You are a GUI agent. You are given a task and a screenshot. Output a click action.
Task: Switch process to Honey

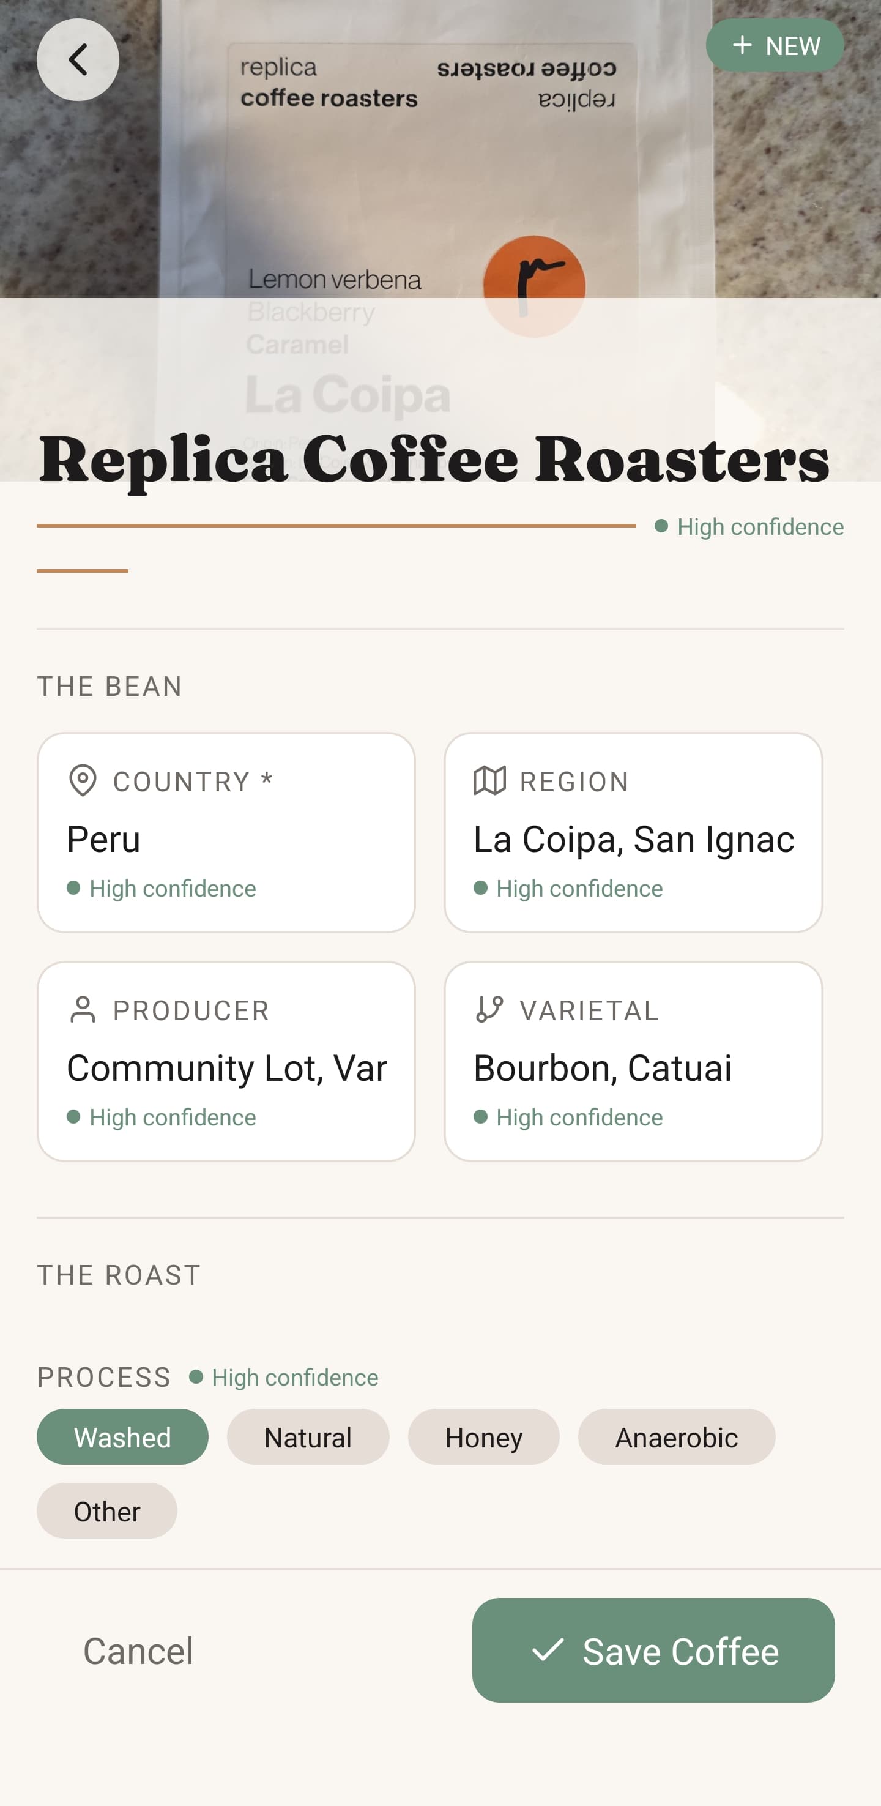[483, 1436]
